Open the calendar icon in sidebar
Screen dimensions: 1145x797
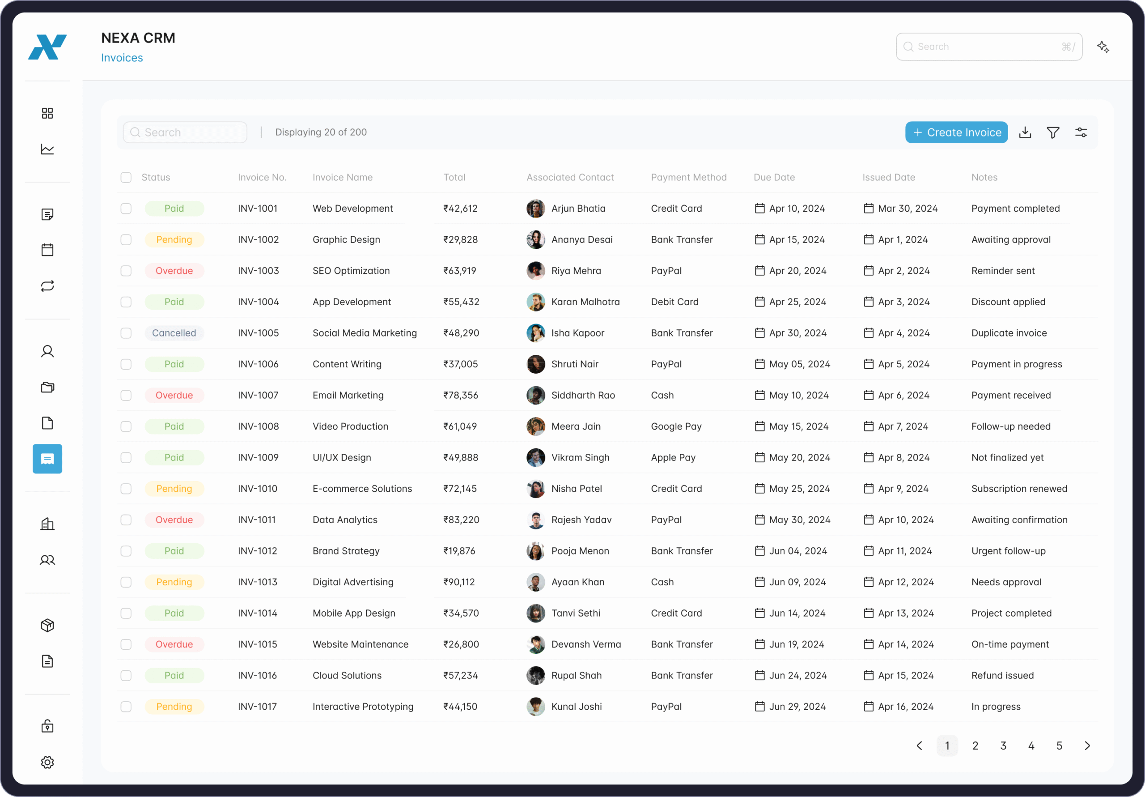[47, 250]
